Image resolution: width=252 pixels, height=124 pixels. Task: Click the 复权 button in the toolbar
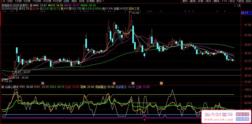click(x=185, y=1)
